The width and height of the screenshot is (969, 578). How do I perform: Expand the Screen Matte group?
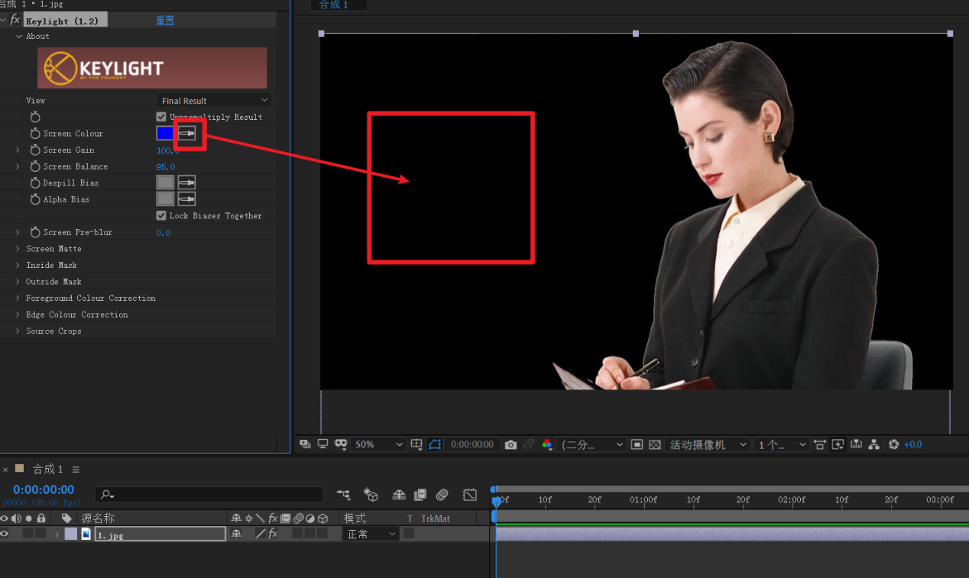click(18, 249)
